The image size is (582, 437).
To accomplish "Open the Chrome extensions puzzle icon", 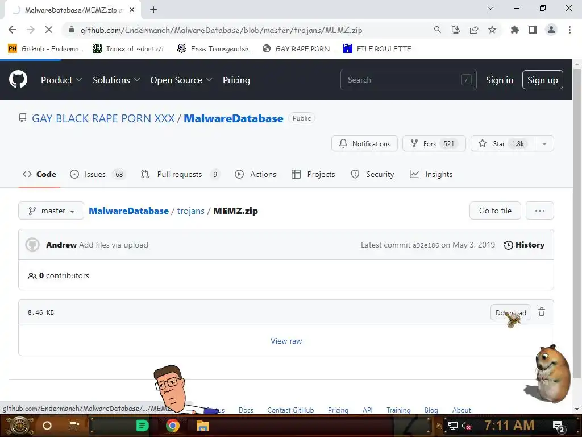I will 515,30.
